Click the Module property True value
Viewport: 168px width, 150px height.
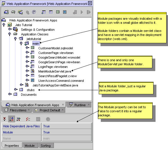coord(67,132)
